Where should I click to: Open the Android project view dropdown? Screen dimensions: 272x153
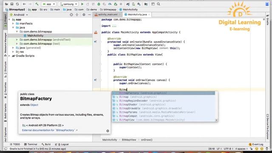pyautogui.click(x=19, y=15)
